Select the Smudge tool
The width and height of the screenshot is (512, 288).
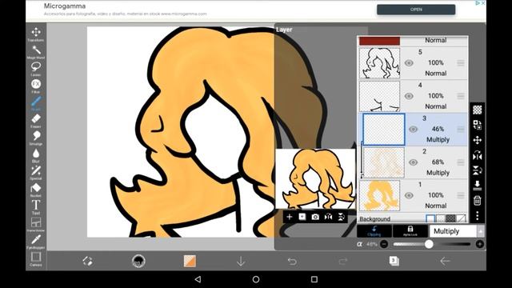[36, 138]
